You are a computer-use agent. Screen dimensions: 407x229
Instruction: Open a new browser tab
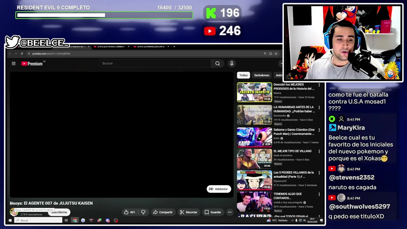pos(174,46)
